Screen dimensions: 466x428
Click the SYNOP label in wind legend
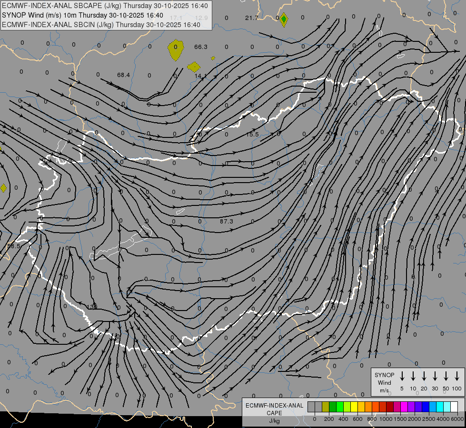coord(384,375)
